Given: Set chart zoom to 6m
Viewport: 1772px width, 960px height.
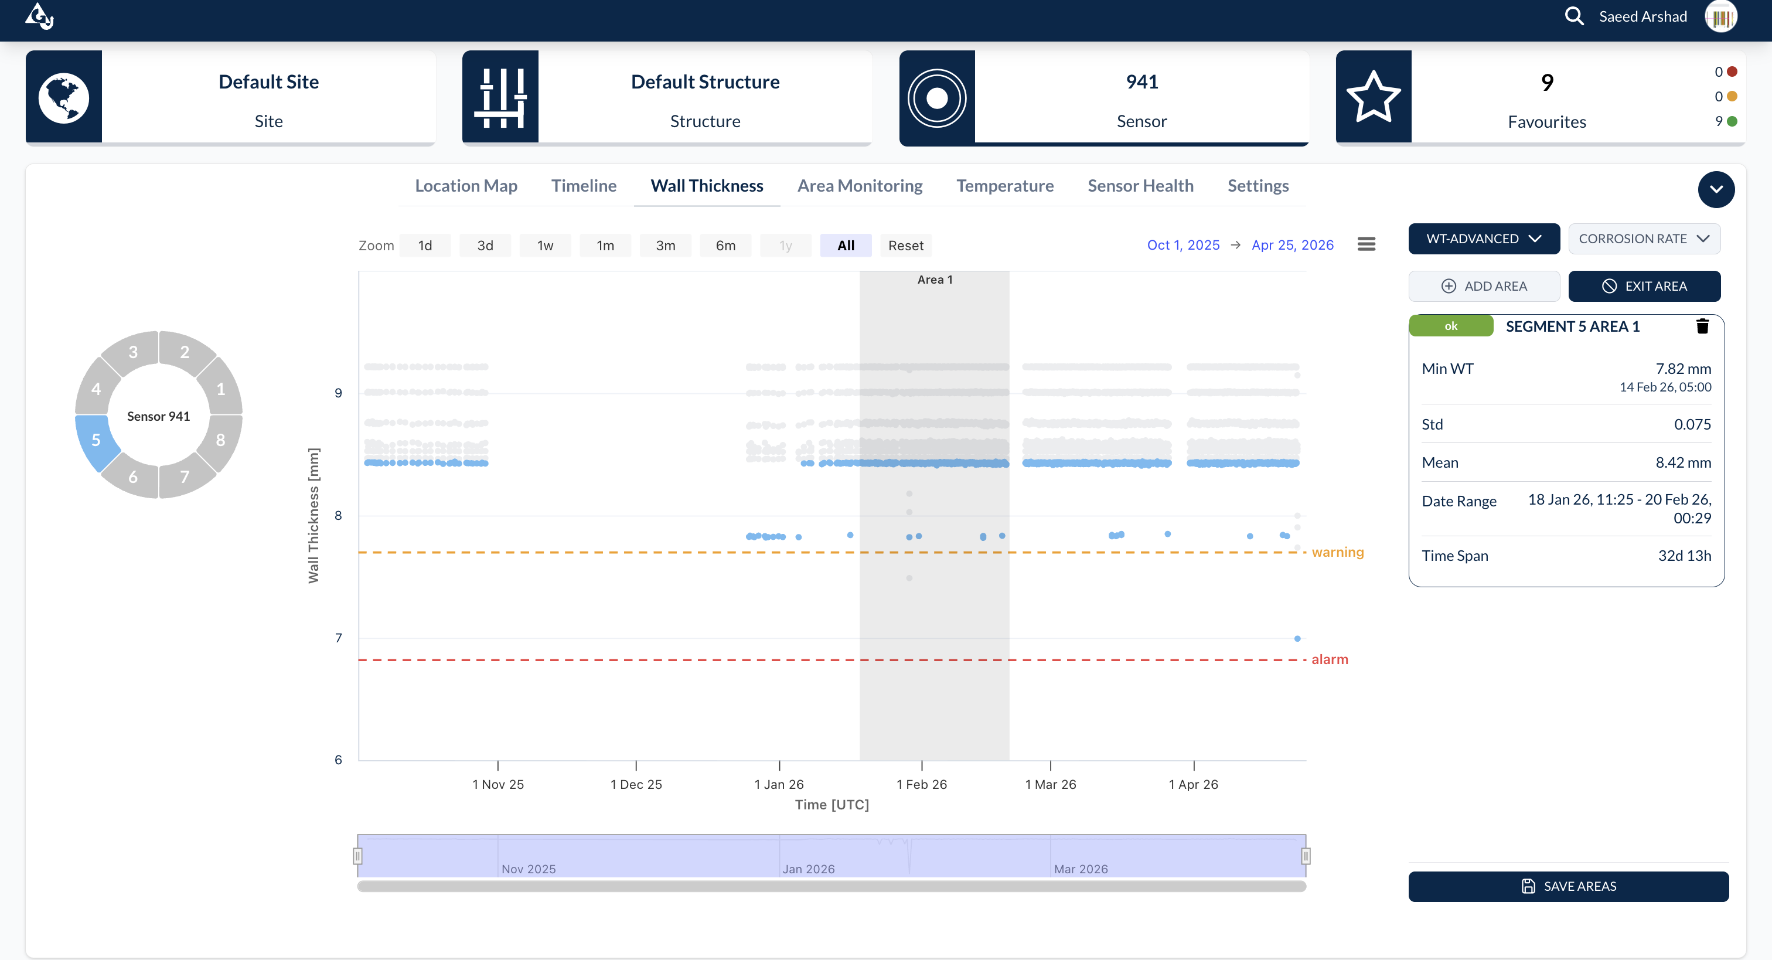Looking at the screenshot, I should [725, 246].
